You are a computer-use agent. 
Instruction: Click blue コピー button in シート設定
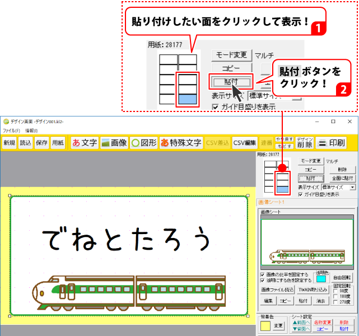[x=323, y=329]
